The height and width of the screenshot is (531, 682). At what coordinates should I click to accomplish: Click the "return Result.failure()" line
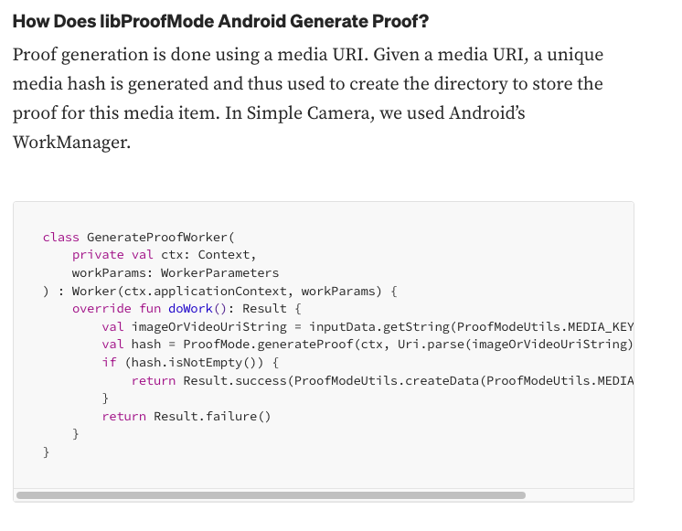(186, 416)
